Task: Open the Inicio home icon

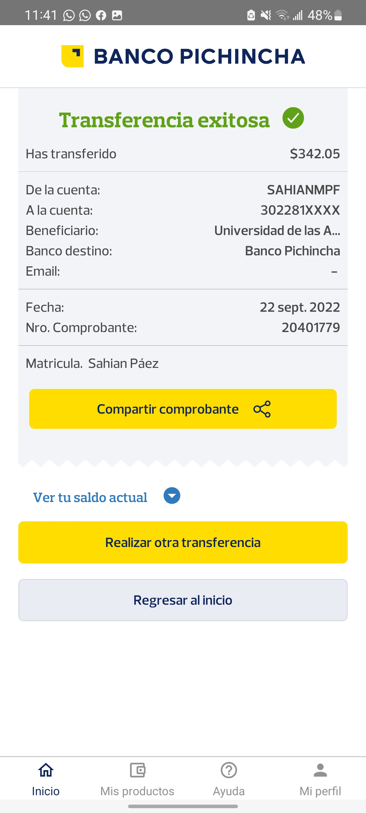Action: [46, 770]
